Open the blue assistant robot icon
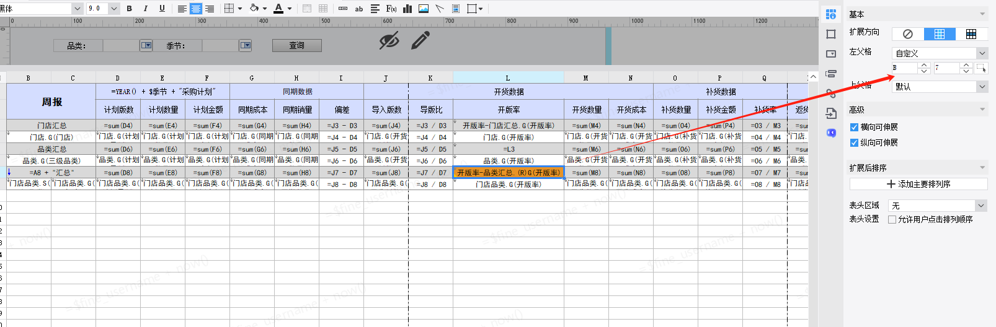The width and height of the screenshot is (996, 327). pos(831,133)
